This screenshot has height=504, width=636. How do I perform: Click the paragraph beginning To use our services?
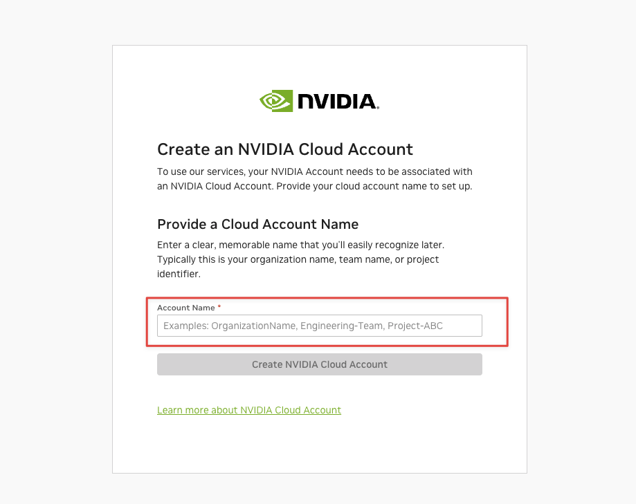315,178
